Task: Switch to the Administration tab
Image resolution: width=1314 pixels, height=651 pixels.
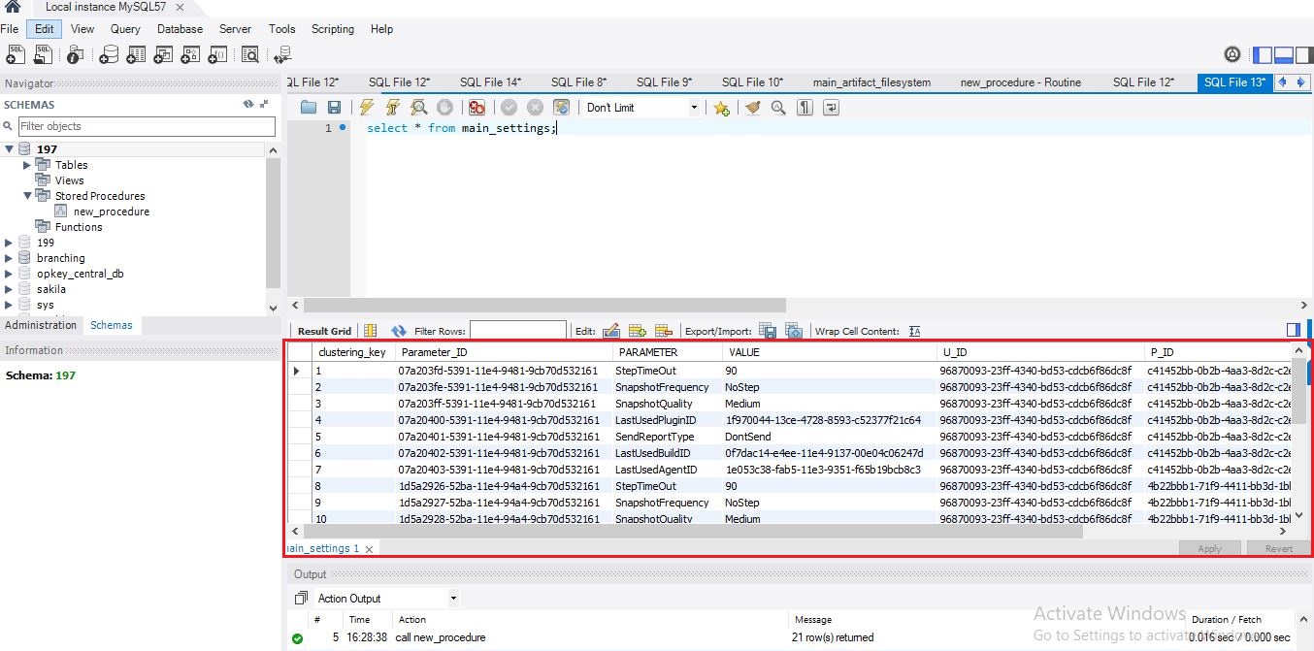Action: tap(41, 325)
